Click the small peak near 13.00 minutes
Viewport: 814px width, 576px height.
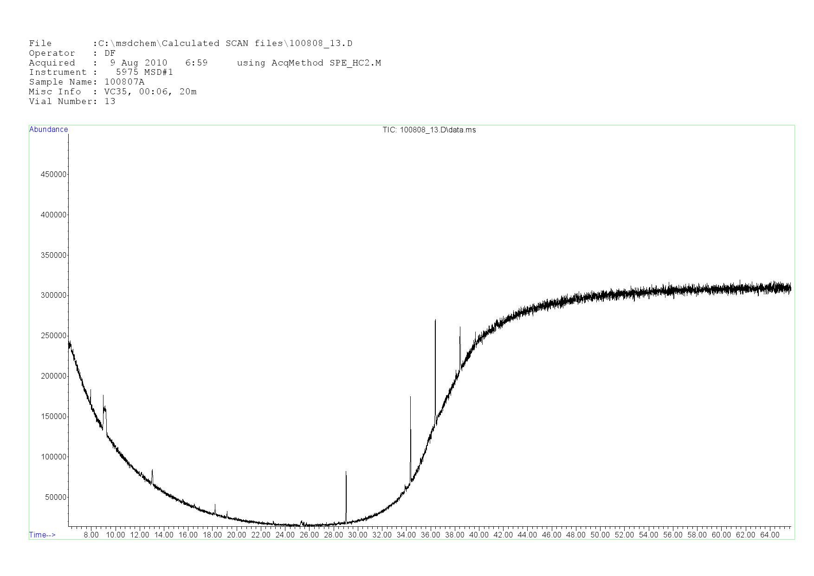152,471
